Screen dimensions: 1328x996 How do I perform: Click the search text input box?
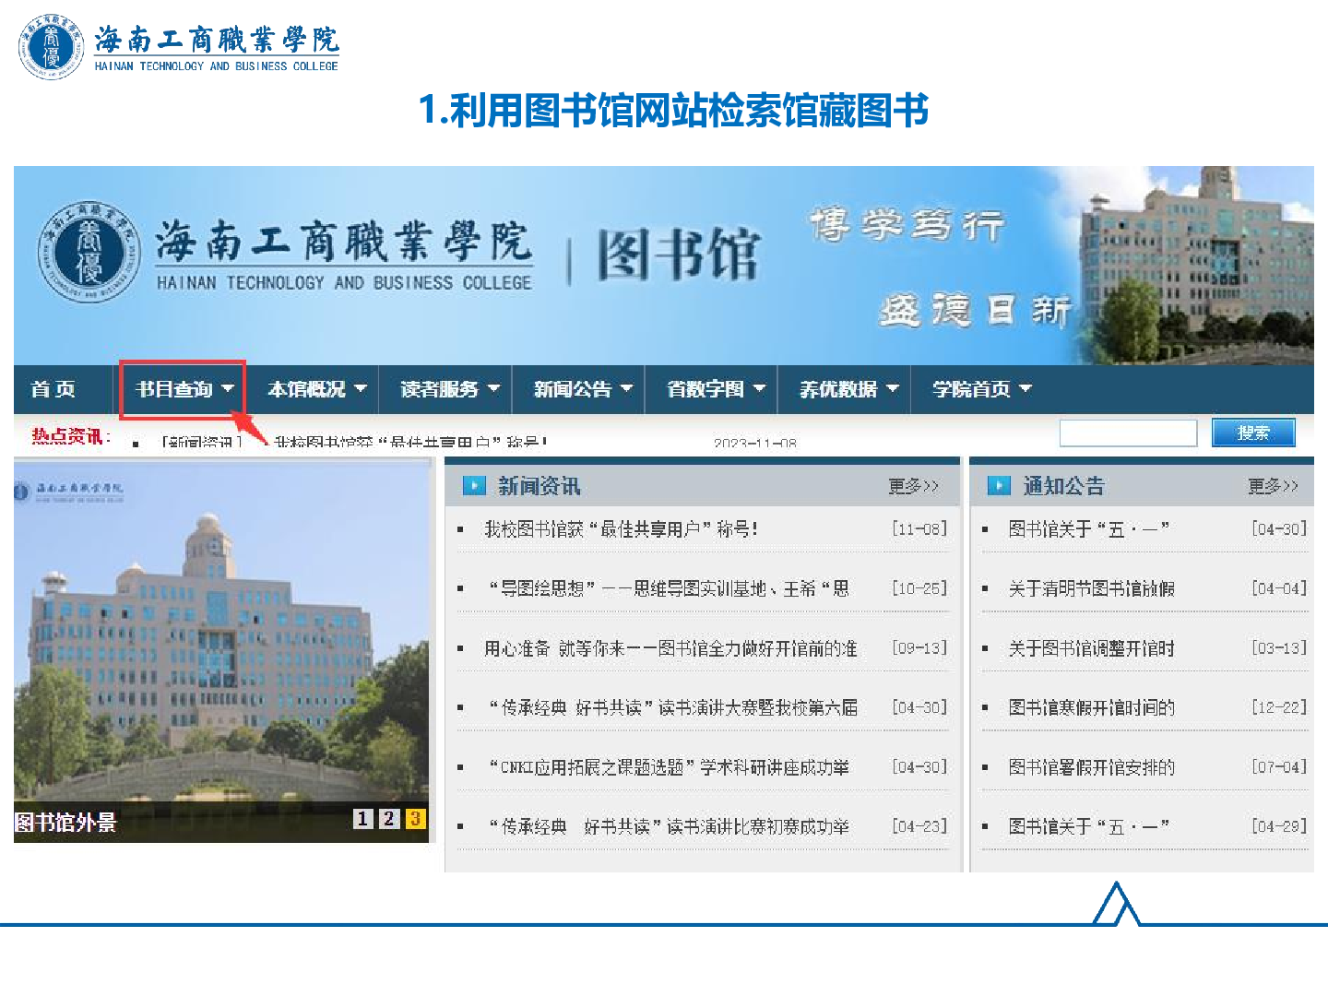tap(1128, 433)
